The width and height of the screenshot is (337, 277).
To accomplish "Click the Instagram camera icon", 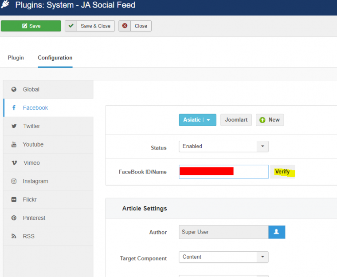I will coord(14,181).
